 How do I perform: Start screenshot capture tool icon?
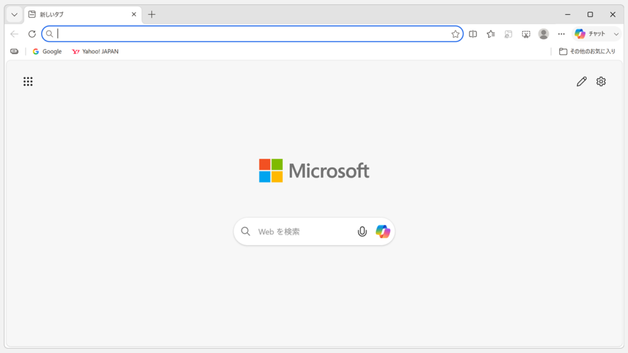tap(526, 34)
